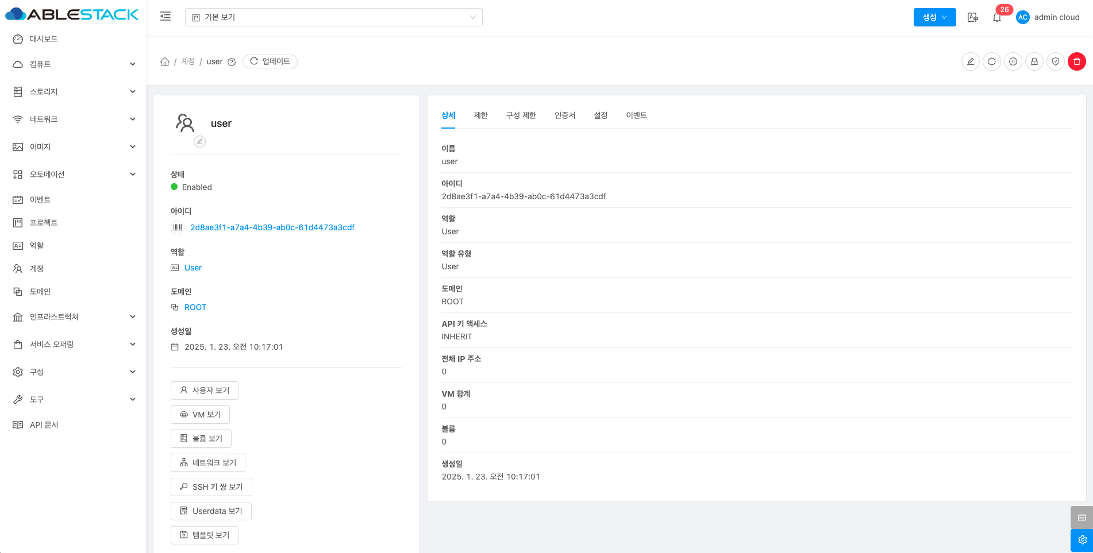This screenshot has height=553, width=1093.
Task: Click the 사용자 보기 button
Action: point(205,390)
